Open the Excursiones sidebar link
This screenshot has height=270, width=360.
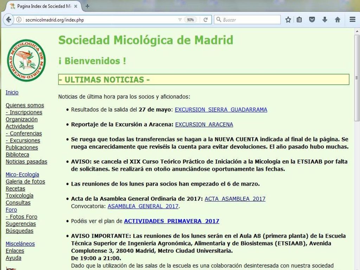coord(23,141)
